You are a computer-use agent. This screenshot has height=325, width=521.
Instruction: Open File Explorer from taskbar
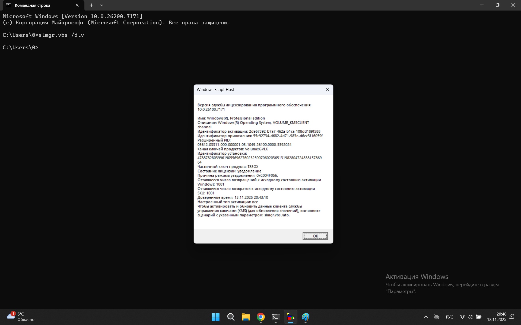click(246, 317)
